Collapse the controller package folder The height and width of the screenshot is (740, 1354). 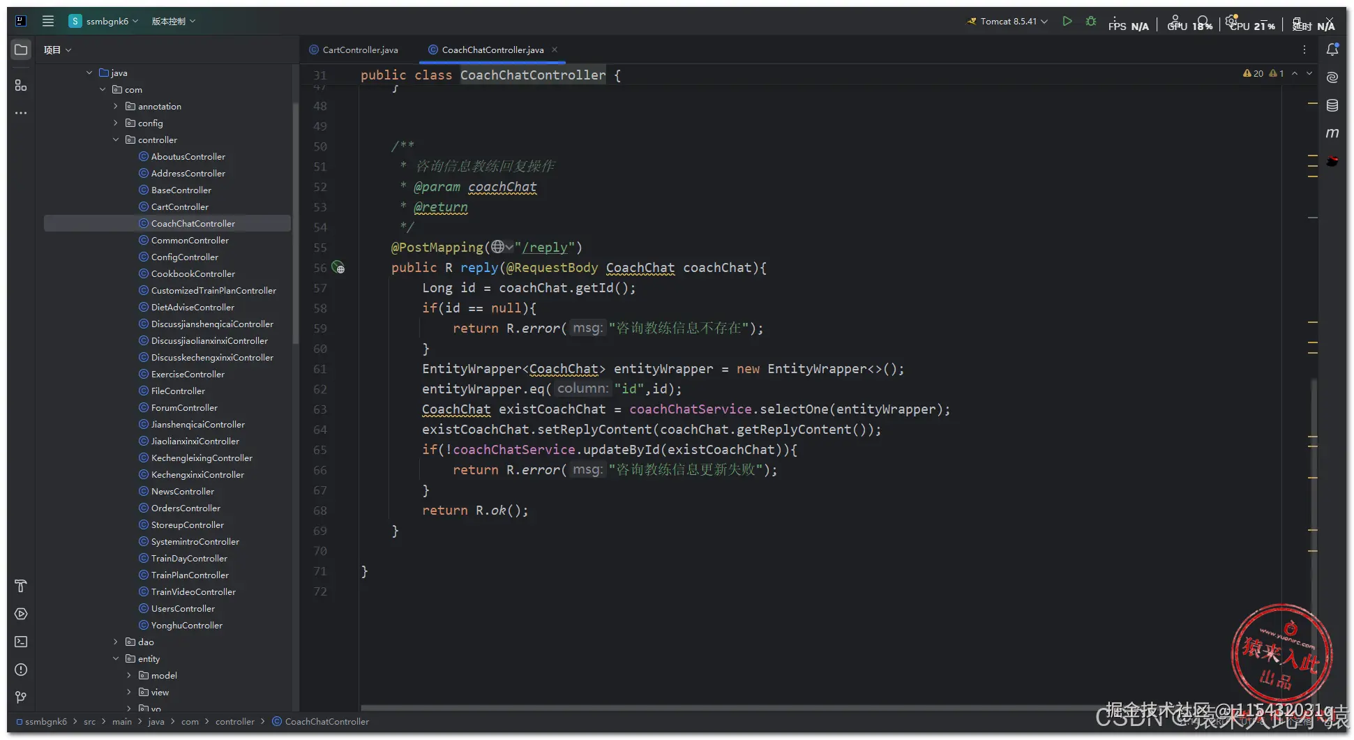[x=116, y=140]
